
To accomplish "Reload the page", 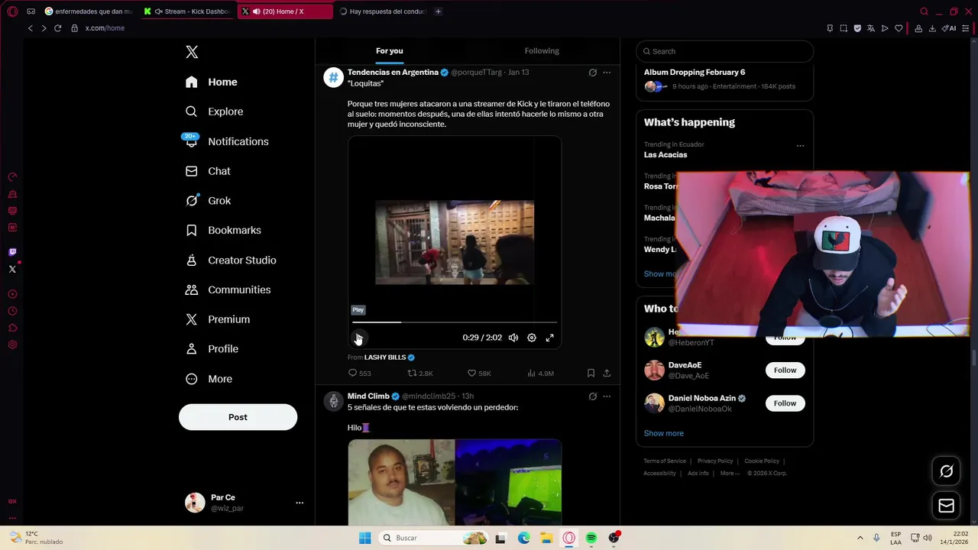I will (x=57, y=28).
